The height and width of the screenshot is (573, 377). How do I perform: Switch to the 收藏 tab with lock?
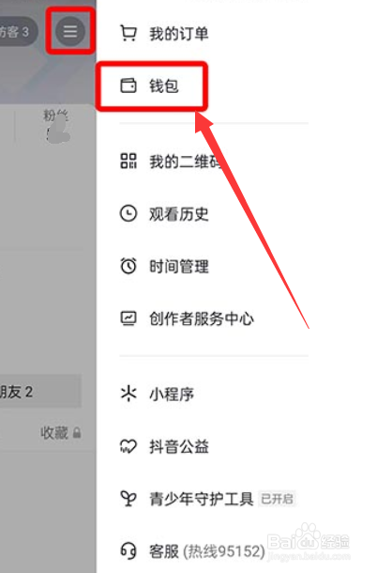point(61,433)
